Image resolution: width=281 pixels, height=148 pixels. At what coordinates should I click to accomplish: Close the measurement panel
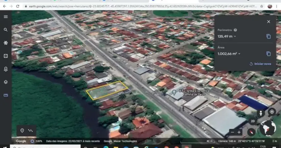pos(268,22)
